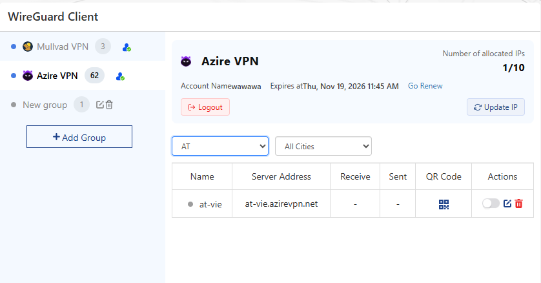Screen dimensions: 541x283
Task: Delete the New group
Action: pyautogui.click(x=109, y=105)
